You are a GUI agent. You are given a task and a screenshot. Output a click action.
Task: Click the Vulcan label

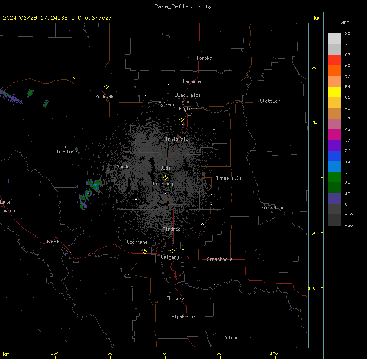pos(231,338)
